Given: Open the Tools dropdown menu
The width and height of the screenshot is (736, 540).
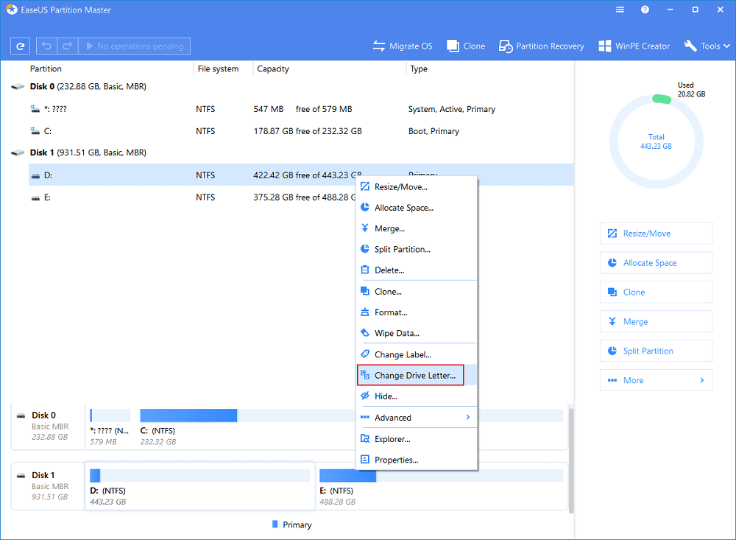Looking at the screenshot, I should coord(706,46).
